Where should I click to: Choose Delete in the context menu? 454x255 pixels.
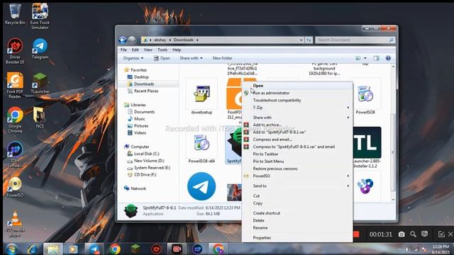(297, 220)
